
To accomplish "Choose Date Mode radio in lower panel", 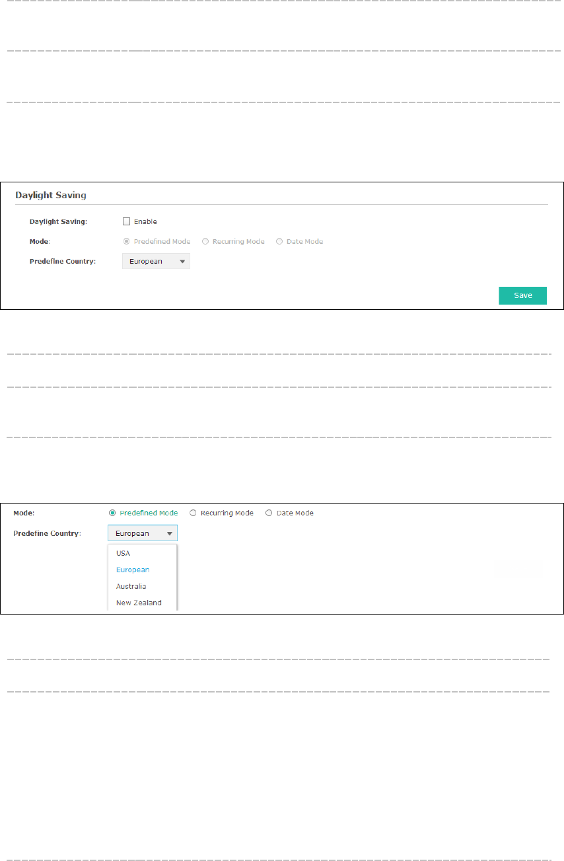I will tap(269, 513).
